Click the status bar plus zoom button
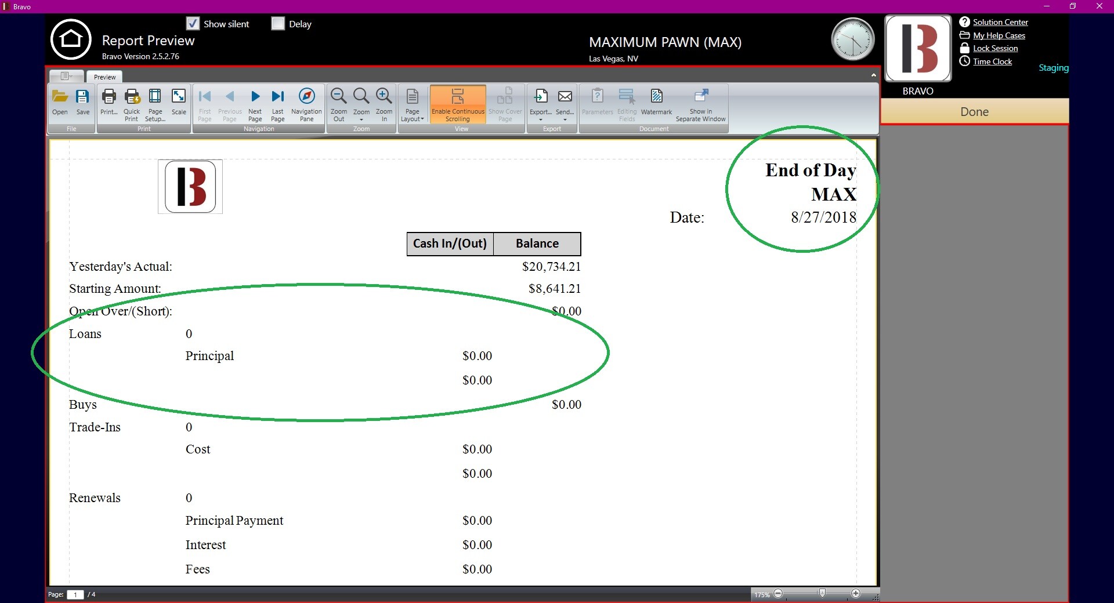The width and height of the screenshot is (1114, 603). tap(856, 593)
